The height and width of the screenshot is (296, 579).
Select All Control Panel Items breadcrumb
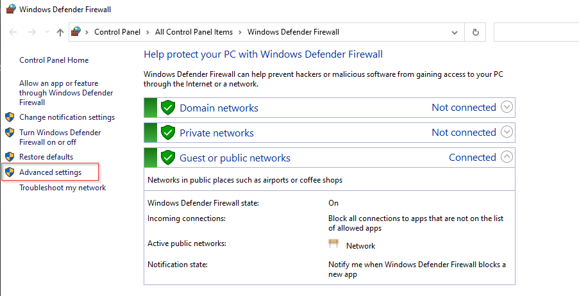pyautogui.click(x=194, y=32)
